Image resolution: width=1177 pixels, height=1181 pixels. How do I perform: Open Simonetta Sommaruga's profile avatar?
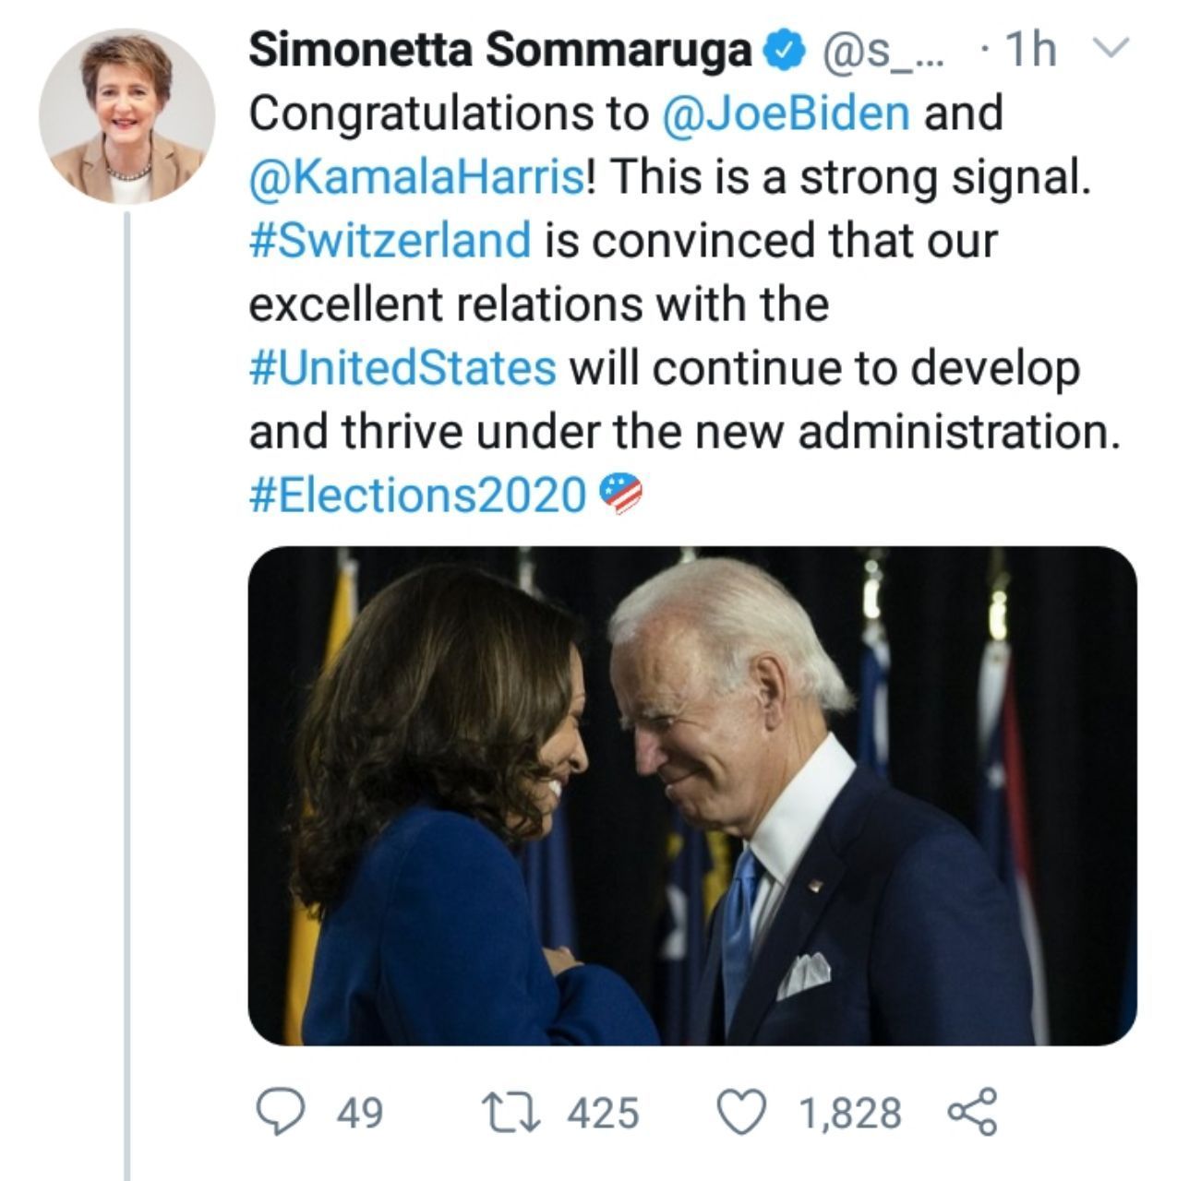click(126, 116)
